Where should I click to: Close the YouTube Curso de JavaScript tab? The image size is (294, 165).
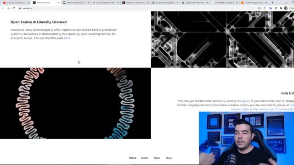pyautogui.click(x=28, y=3)
